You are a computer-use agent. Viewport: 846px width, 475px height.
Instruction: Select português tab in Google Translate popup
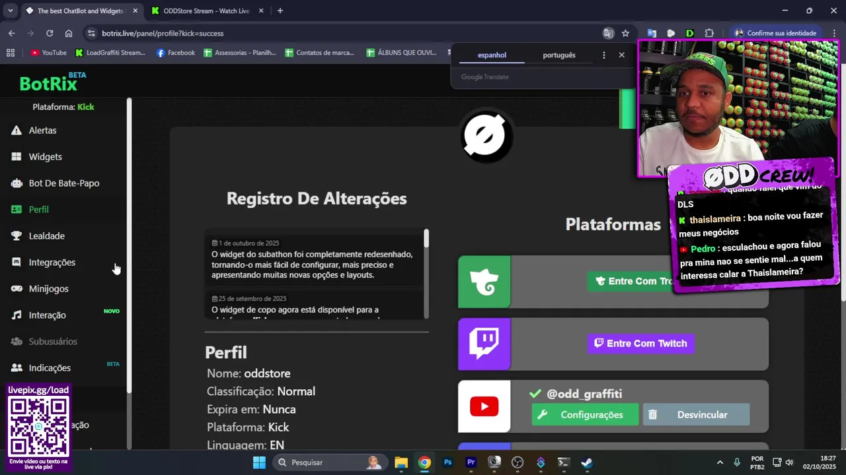559,55
